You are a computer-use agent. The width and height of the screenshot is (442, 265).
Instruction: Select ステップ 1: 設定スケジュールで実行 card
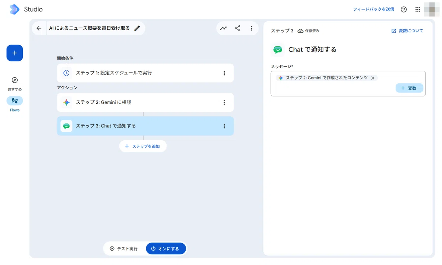coord(145,73)
